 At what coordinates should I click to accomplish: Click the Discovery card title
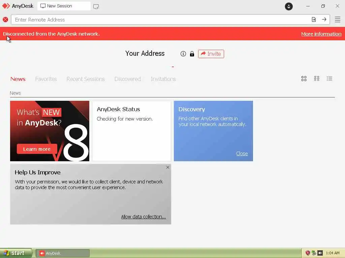[192, 109]
